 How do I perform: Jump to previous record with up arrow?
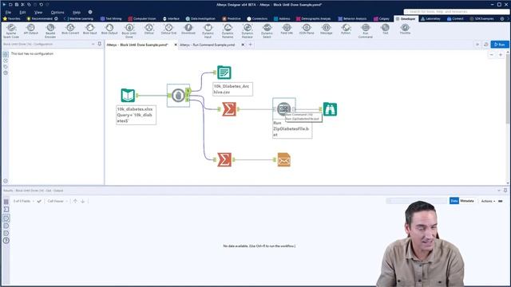pos(75,201)
